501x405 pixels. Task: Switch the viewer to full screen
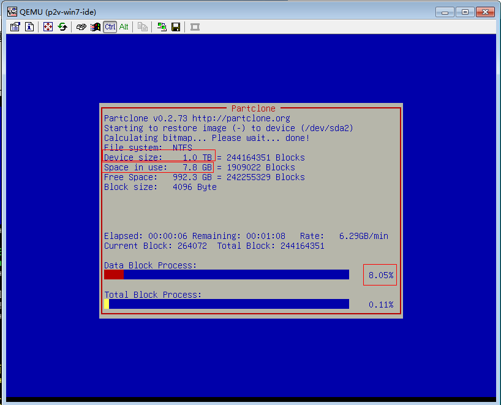48,27
